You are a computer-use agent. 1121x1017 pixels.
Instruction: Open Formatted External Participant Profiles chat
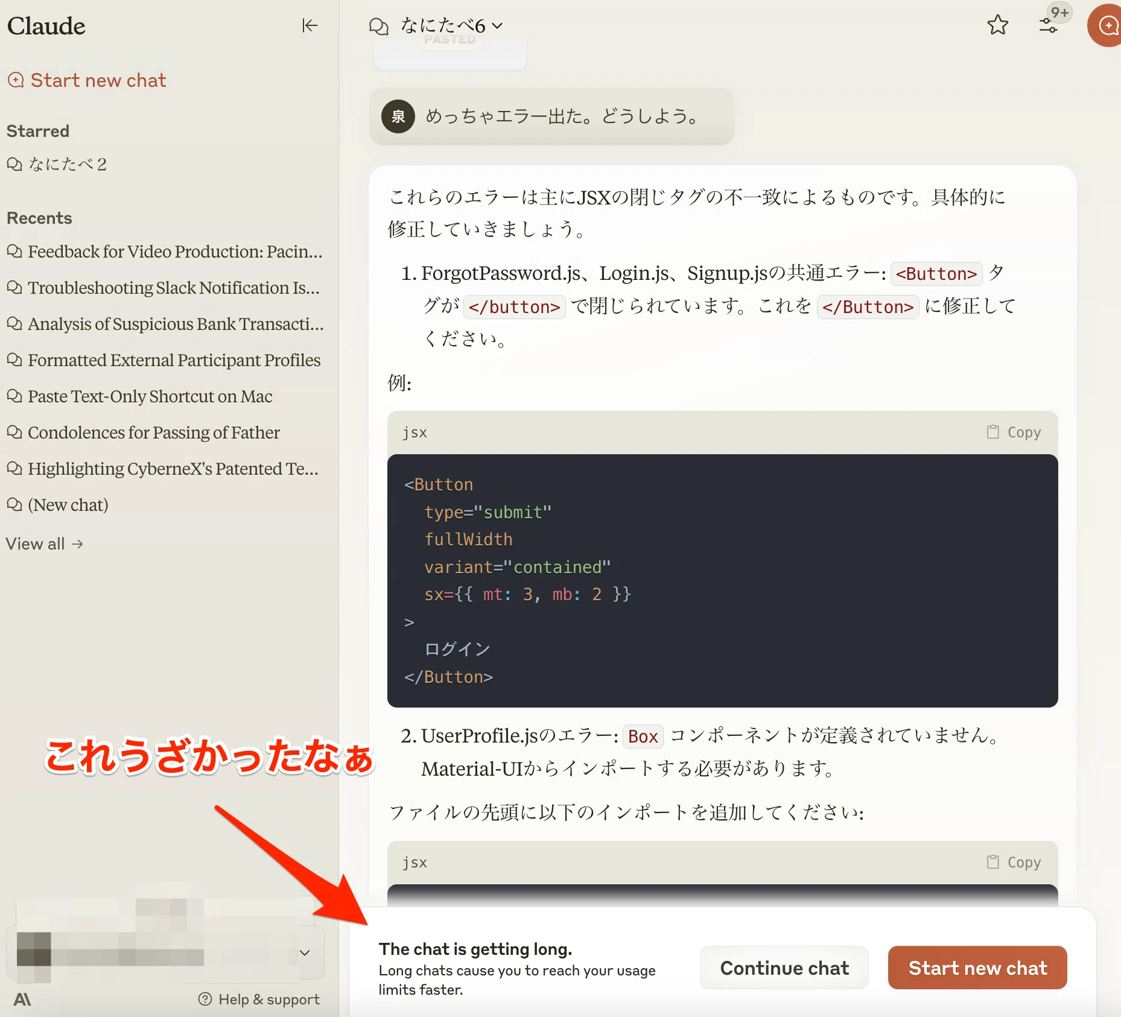coord(164,360)
